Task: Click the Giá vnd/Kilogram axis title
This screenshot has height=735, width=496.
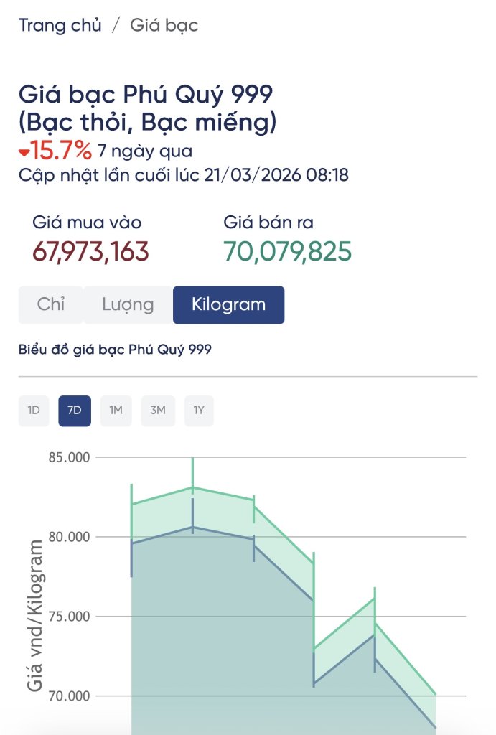Action: point(35,616)
